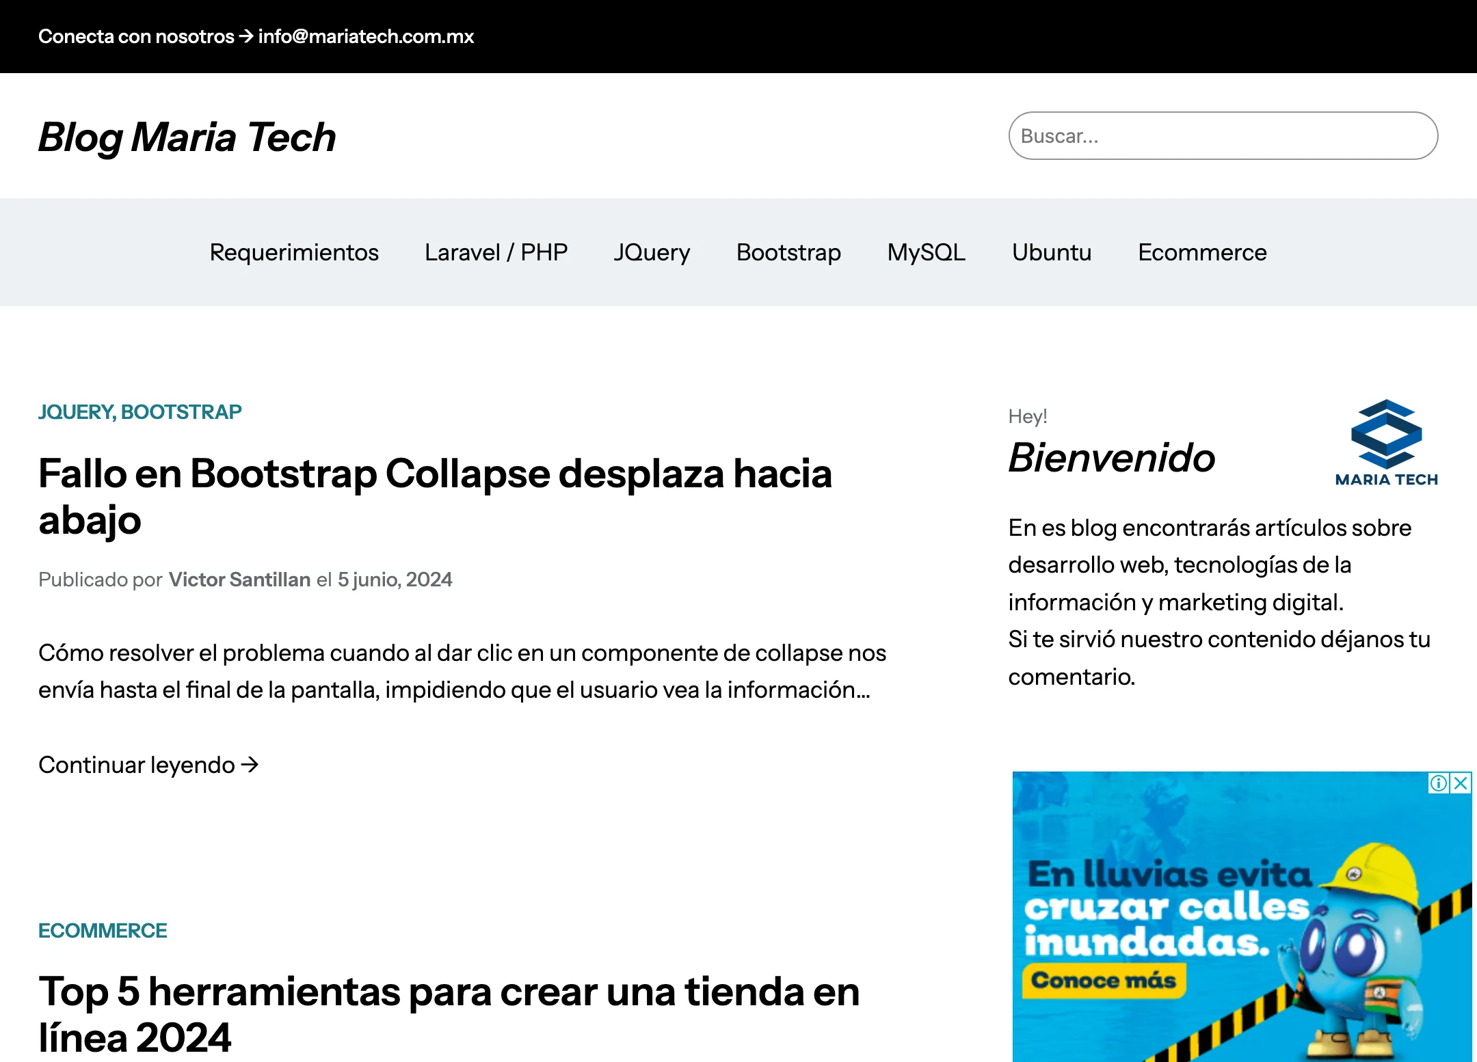Click the Buscar search field
The height and width of the screenshot is (1062, 1477).
[x=1223, y=136]
